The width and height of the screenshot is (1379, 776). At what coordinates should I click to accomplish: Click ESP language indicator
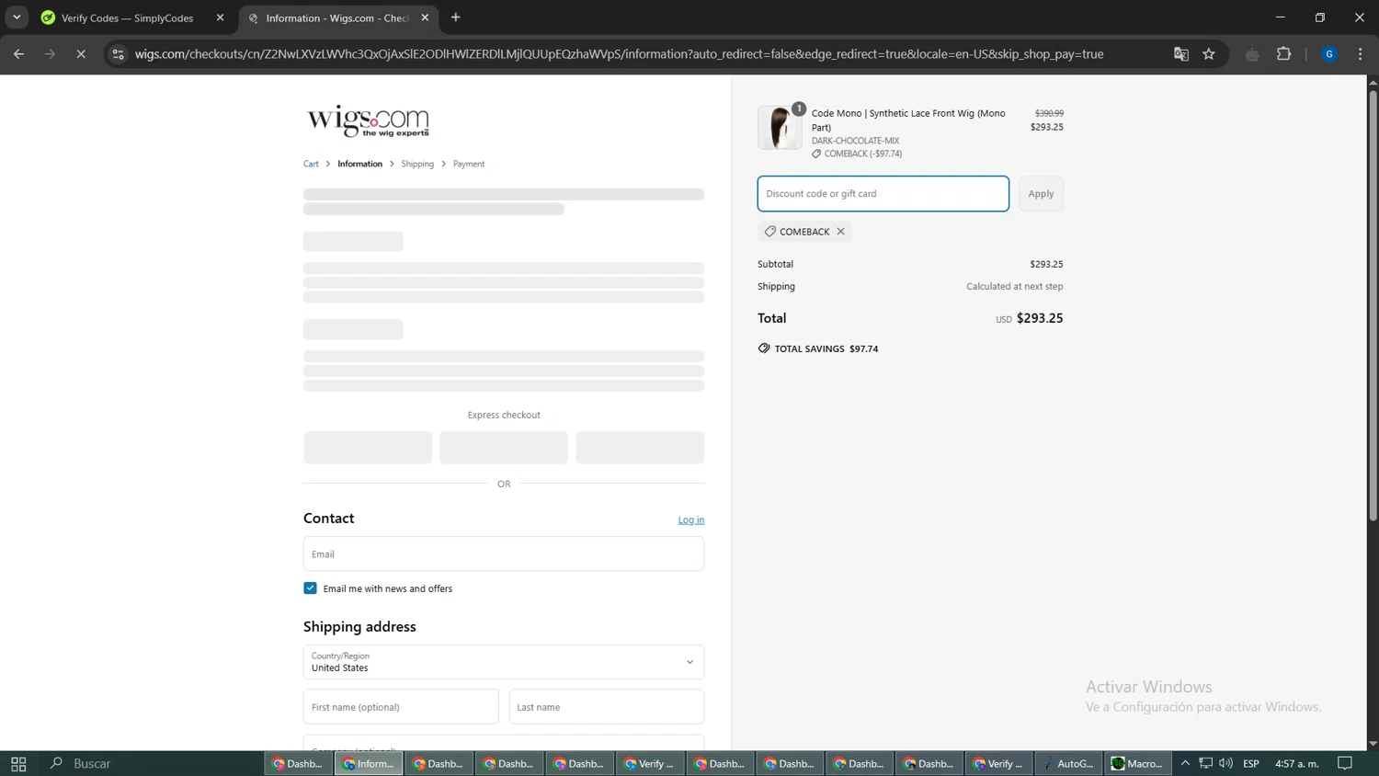pyautogui.click(x=1251, y=763)
